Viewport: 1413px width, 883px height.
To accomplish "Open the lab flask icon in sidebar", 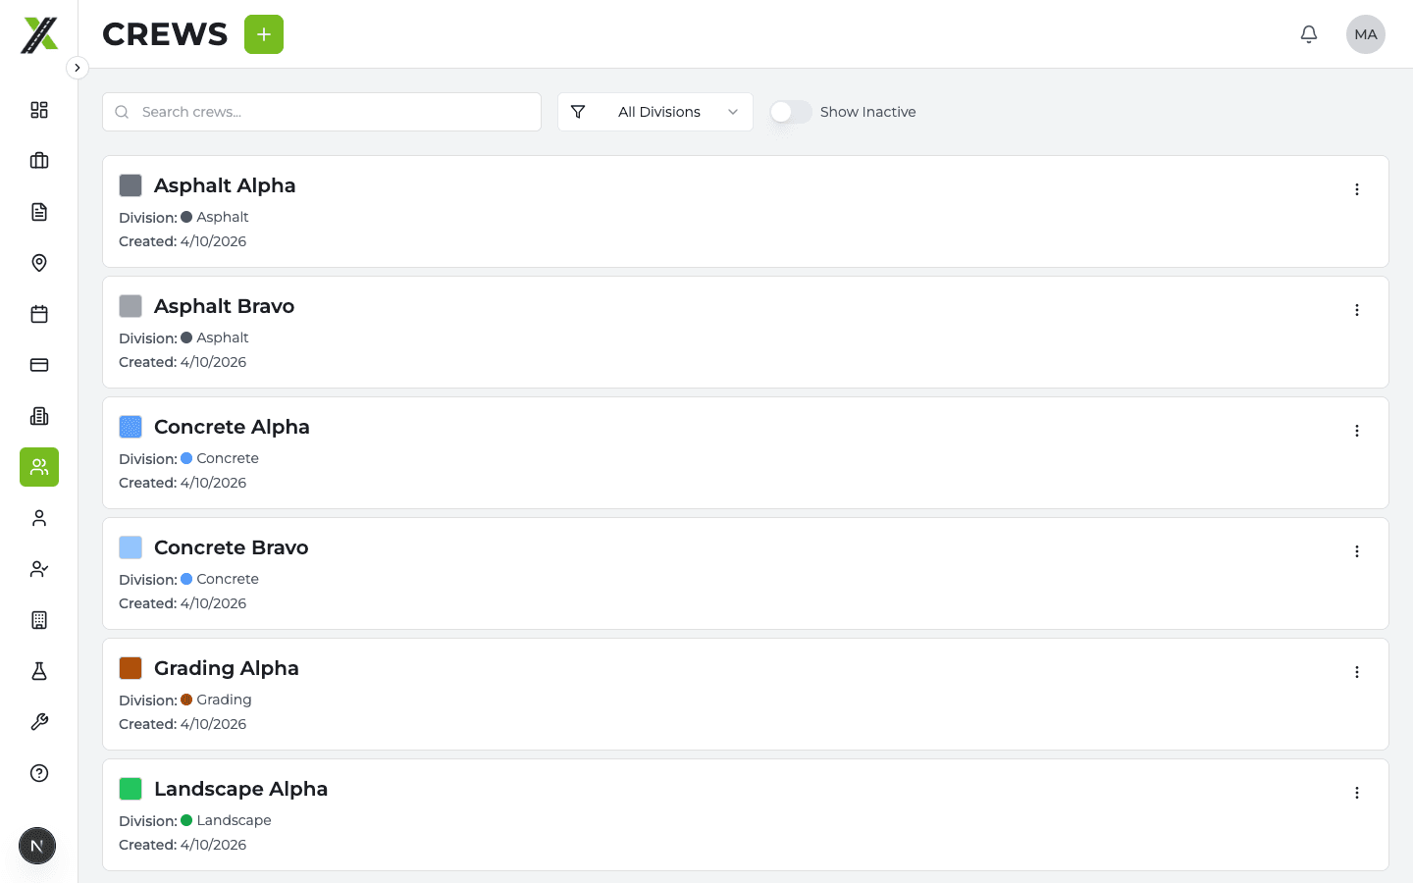I will (x=39, y=671).
